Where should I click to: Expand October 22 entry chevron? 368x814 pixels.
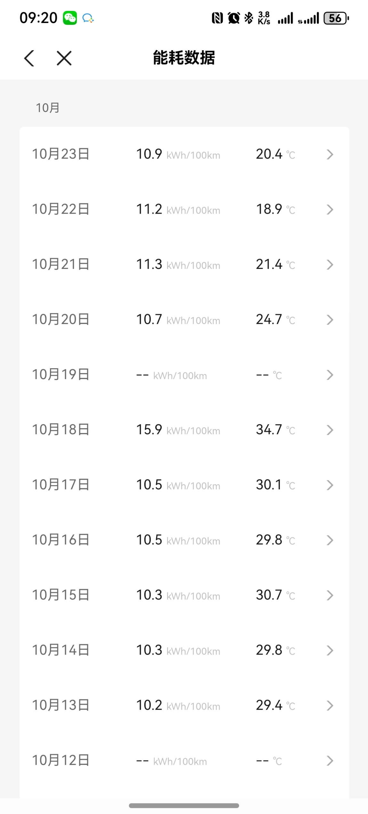click(330, 209)
